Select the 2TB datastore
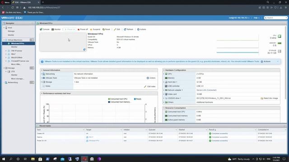The image size is (289, 162). (13, 72)
